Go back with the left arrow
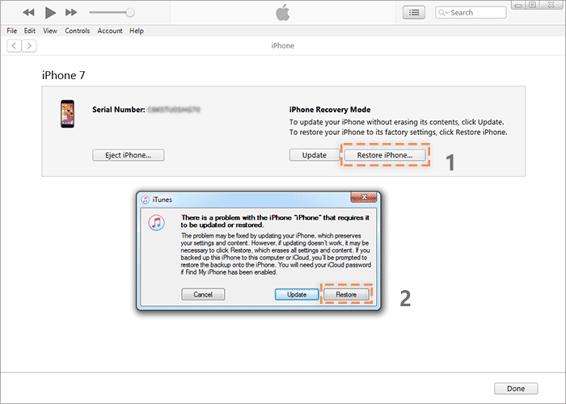The width and height of the screenshot is (566, 404). click(14, 46)
